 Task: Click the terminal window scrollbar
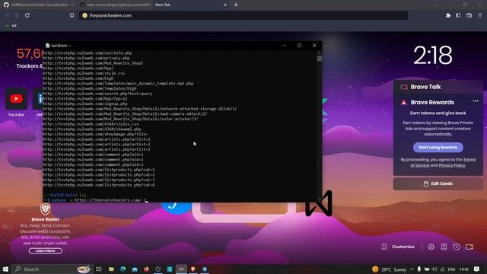(320, 59)
